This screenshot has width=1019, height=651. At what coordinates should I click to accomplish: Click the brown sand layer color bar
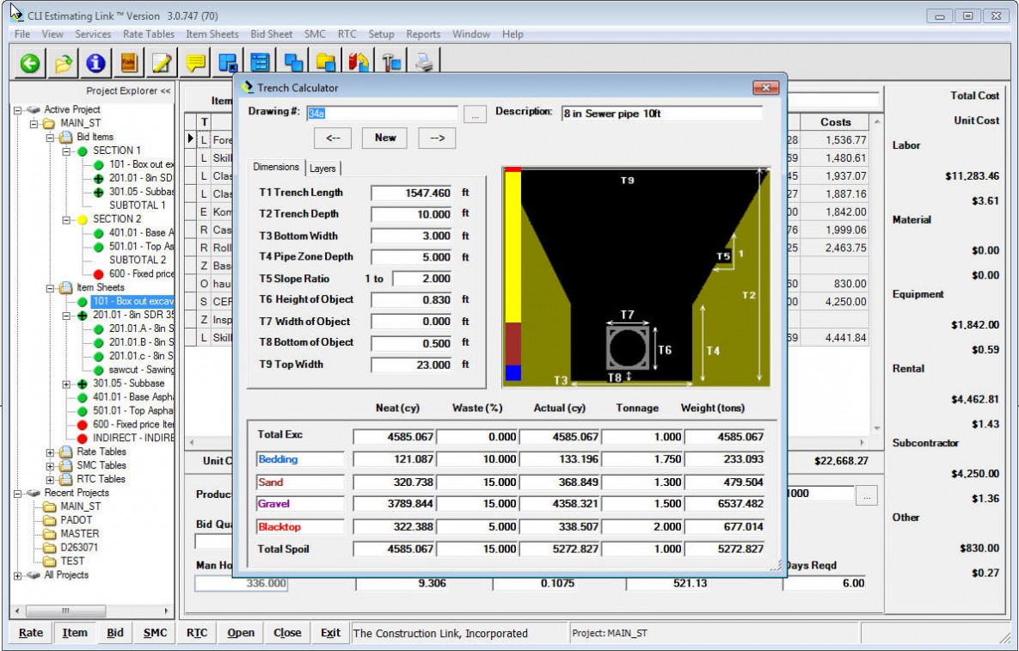pos(513,344)
